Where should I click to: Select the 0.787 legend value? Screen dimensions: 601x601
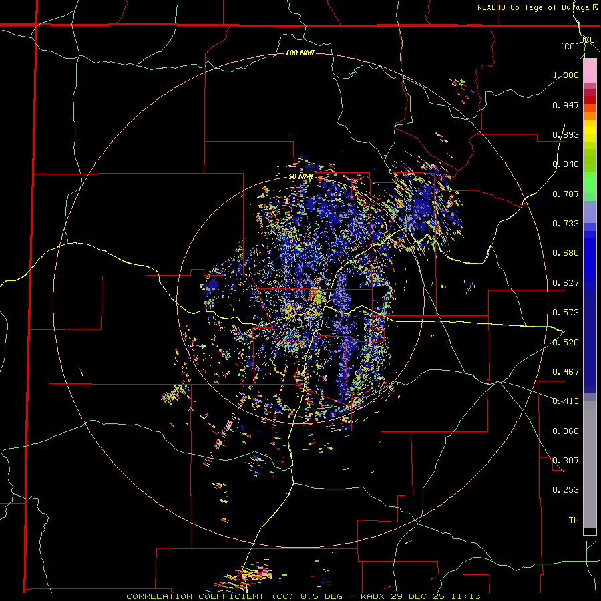(566, 194)
